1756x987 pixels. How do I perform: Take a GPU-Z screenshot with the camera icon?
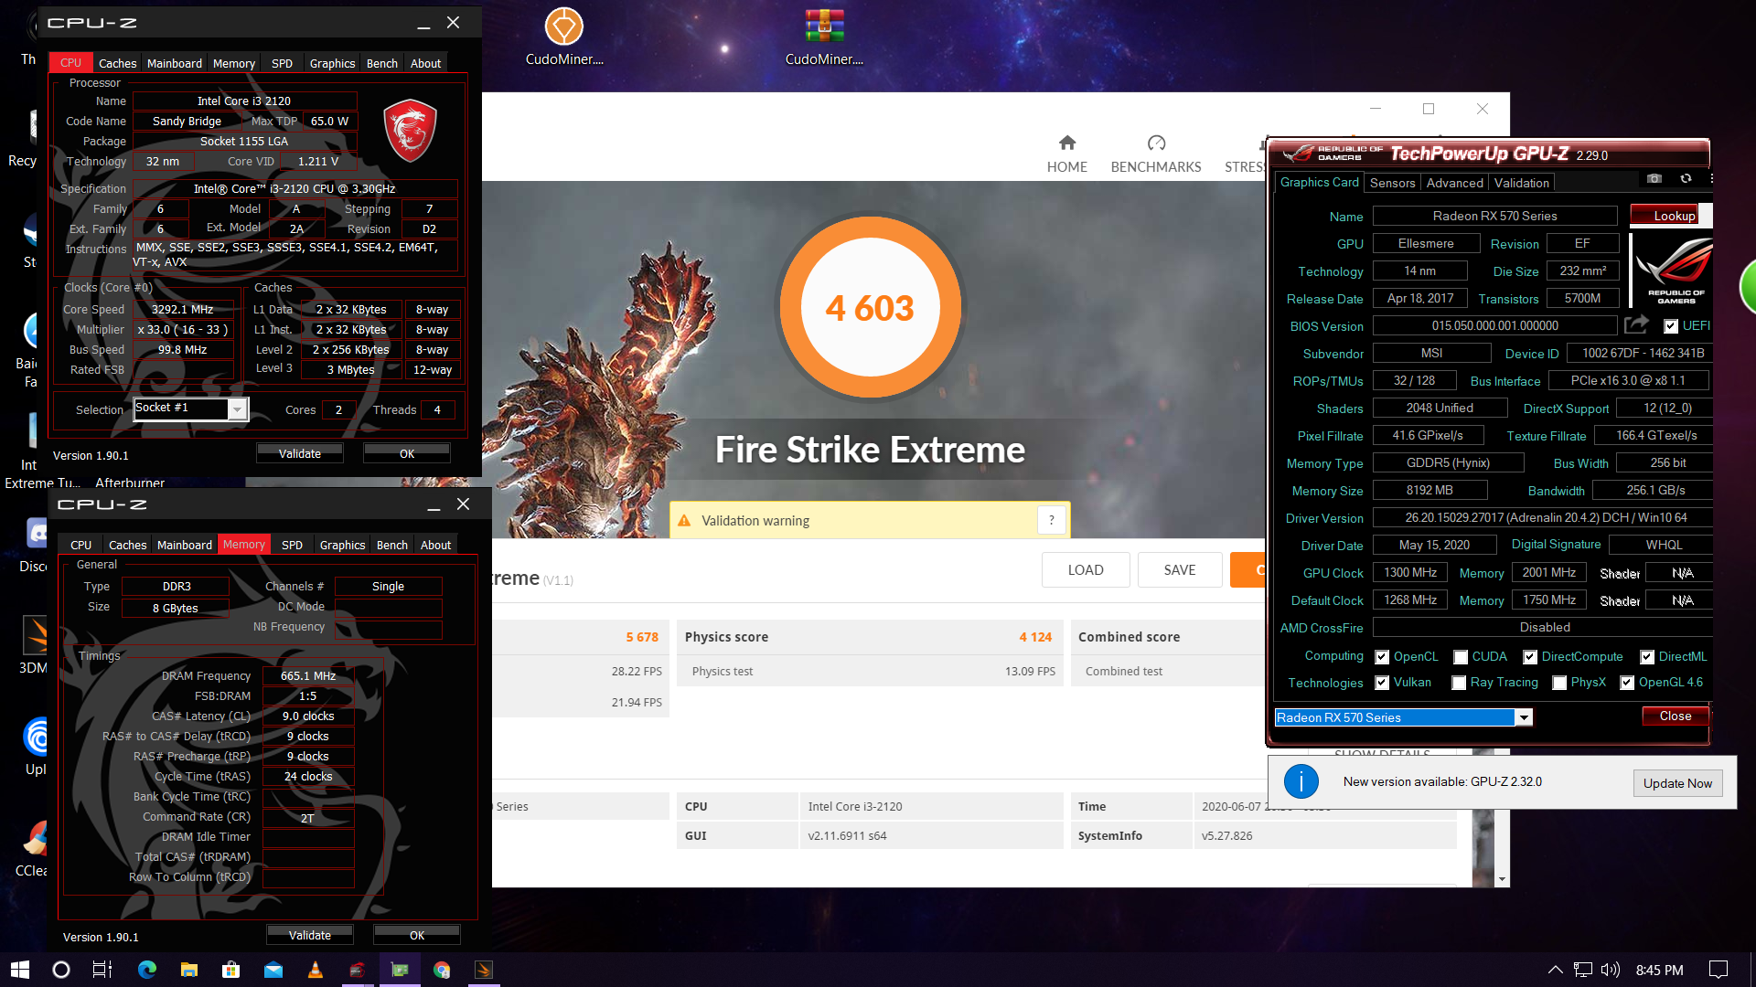coord(1654,179)
